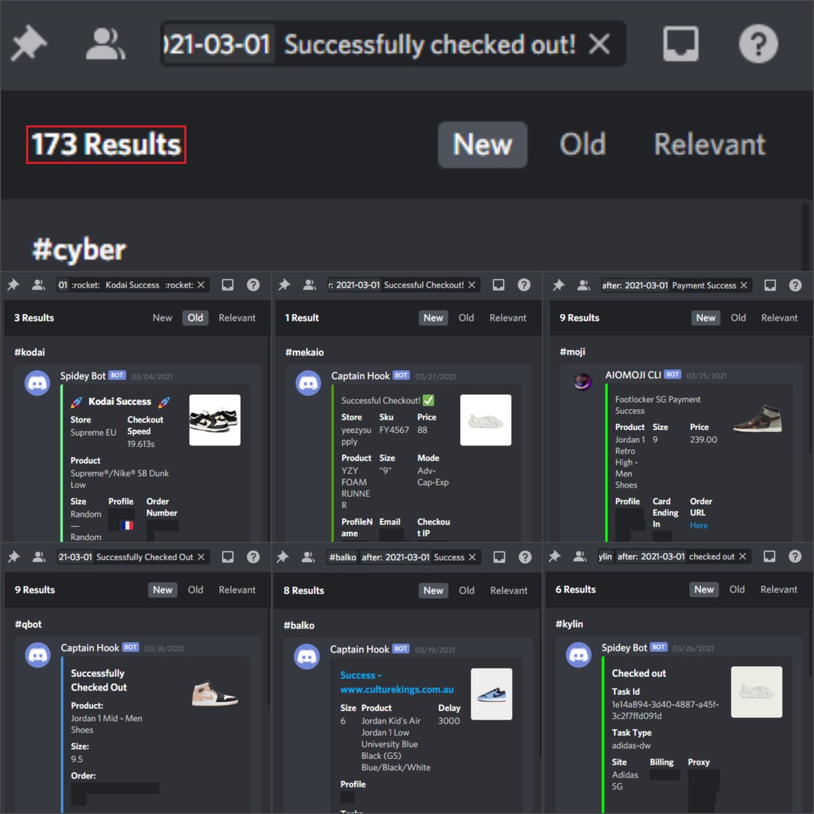The width and height of the screenshot is (814, 814).
Task: Clear the balko 'Success' search query
Action: click(x=472, y=557)
